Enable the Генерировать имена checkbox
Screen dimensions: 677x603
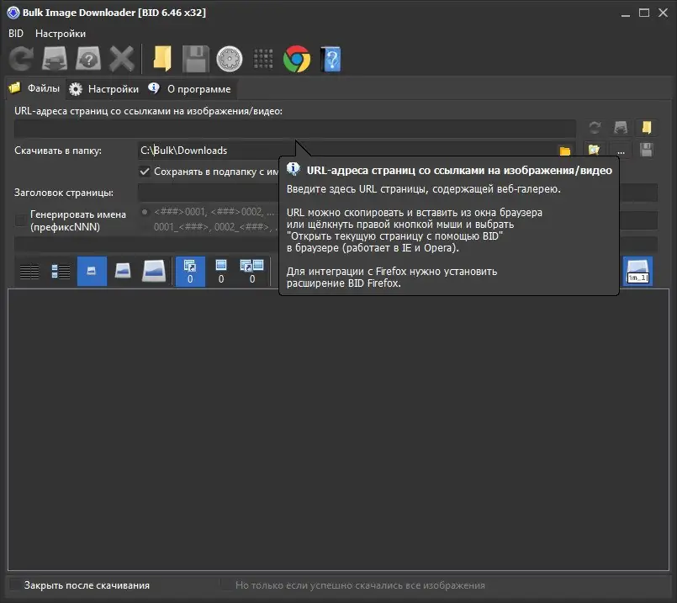pyautogui.click(x=21, y=220)
